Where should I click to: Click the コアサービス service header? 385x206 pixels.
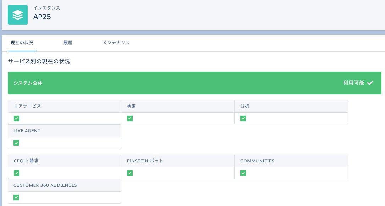click(27, 106)
